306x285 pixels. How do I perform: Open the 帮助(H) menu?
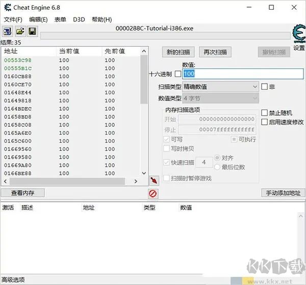101,19
